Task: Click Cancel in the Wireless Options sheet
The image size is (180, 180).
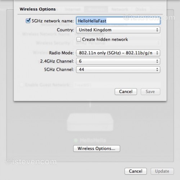Action: 126,91
